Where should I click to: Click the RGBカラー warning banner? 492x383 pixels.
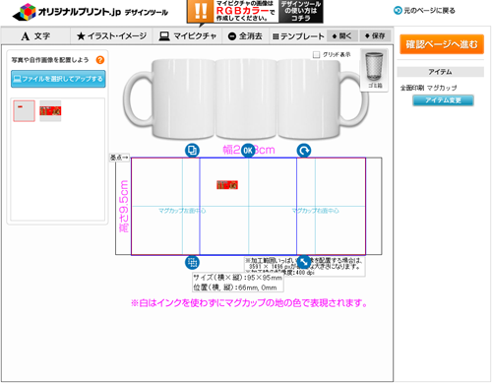[x=233, y=12]
